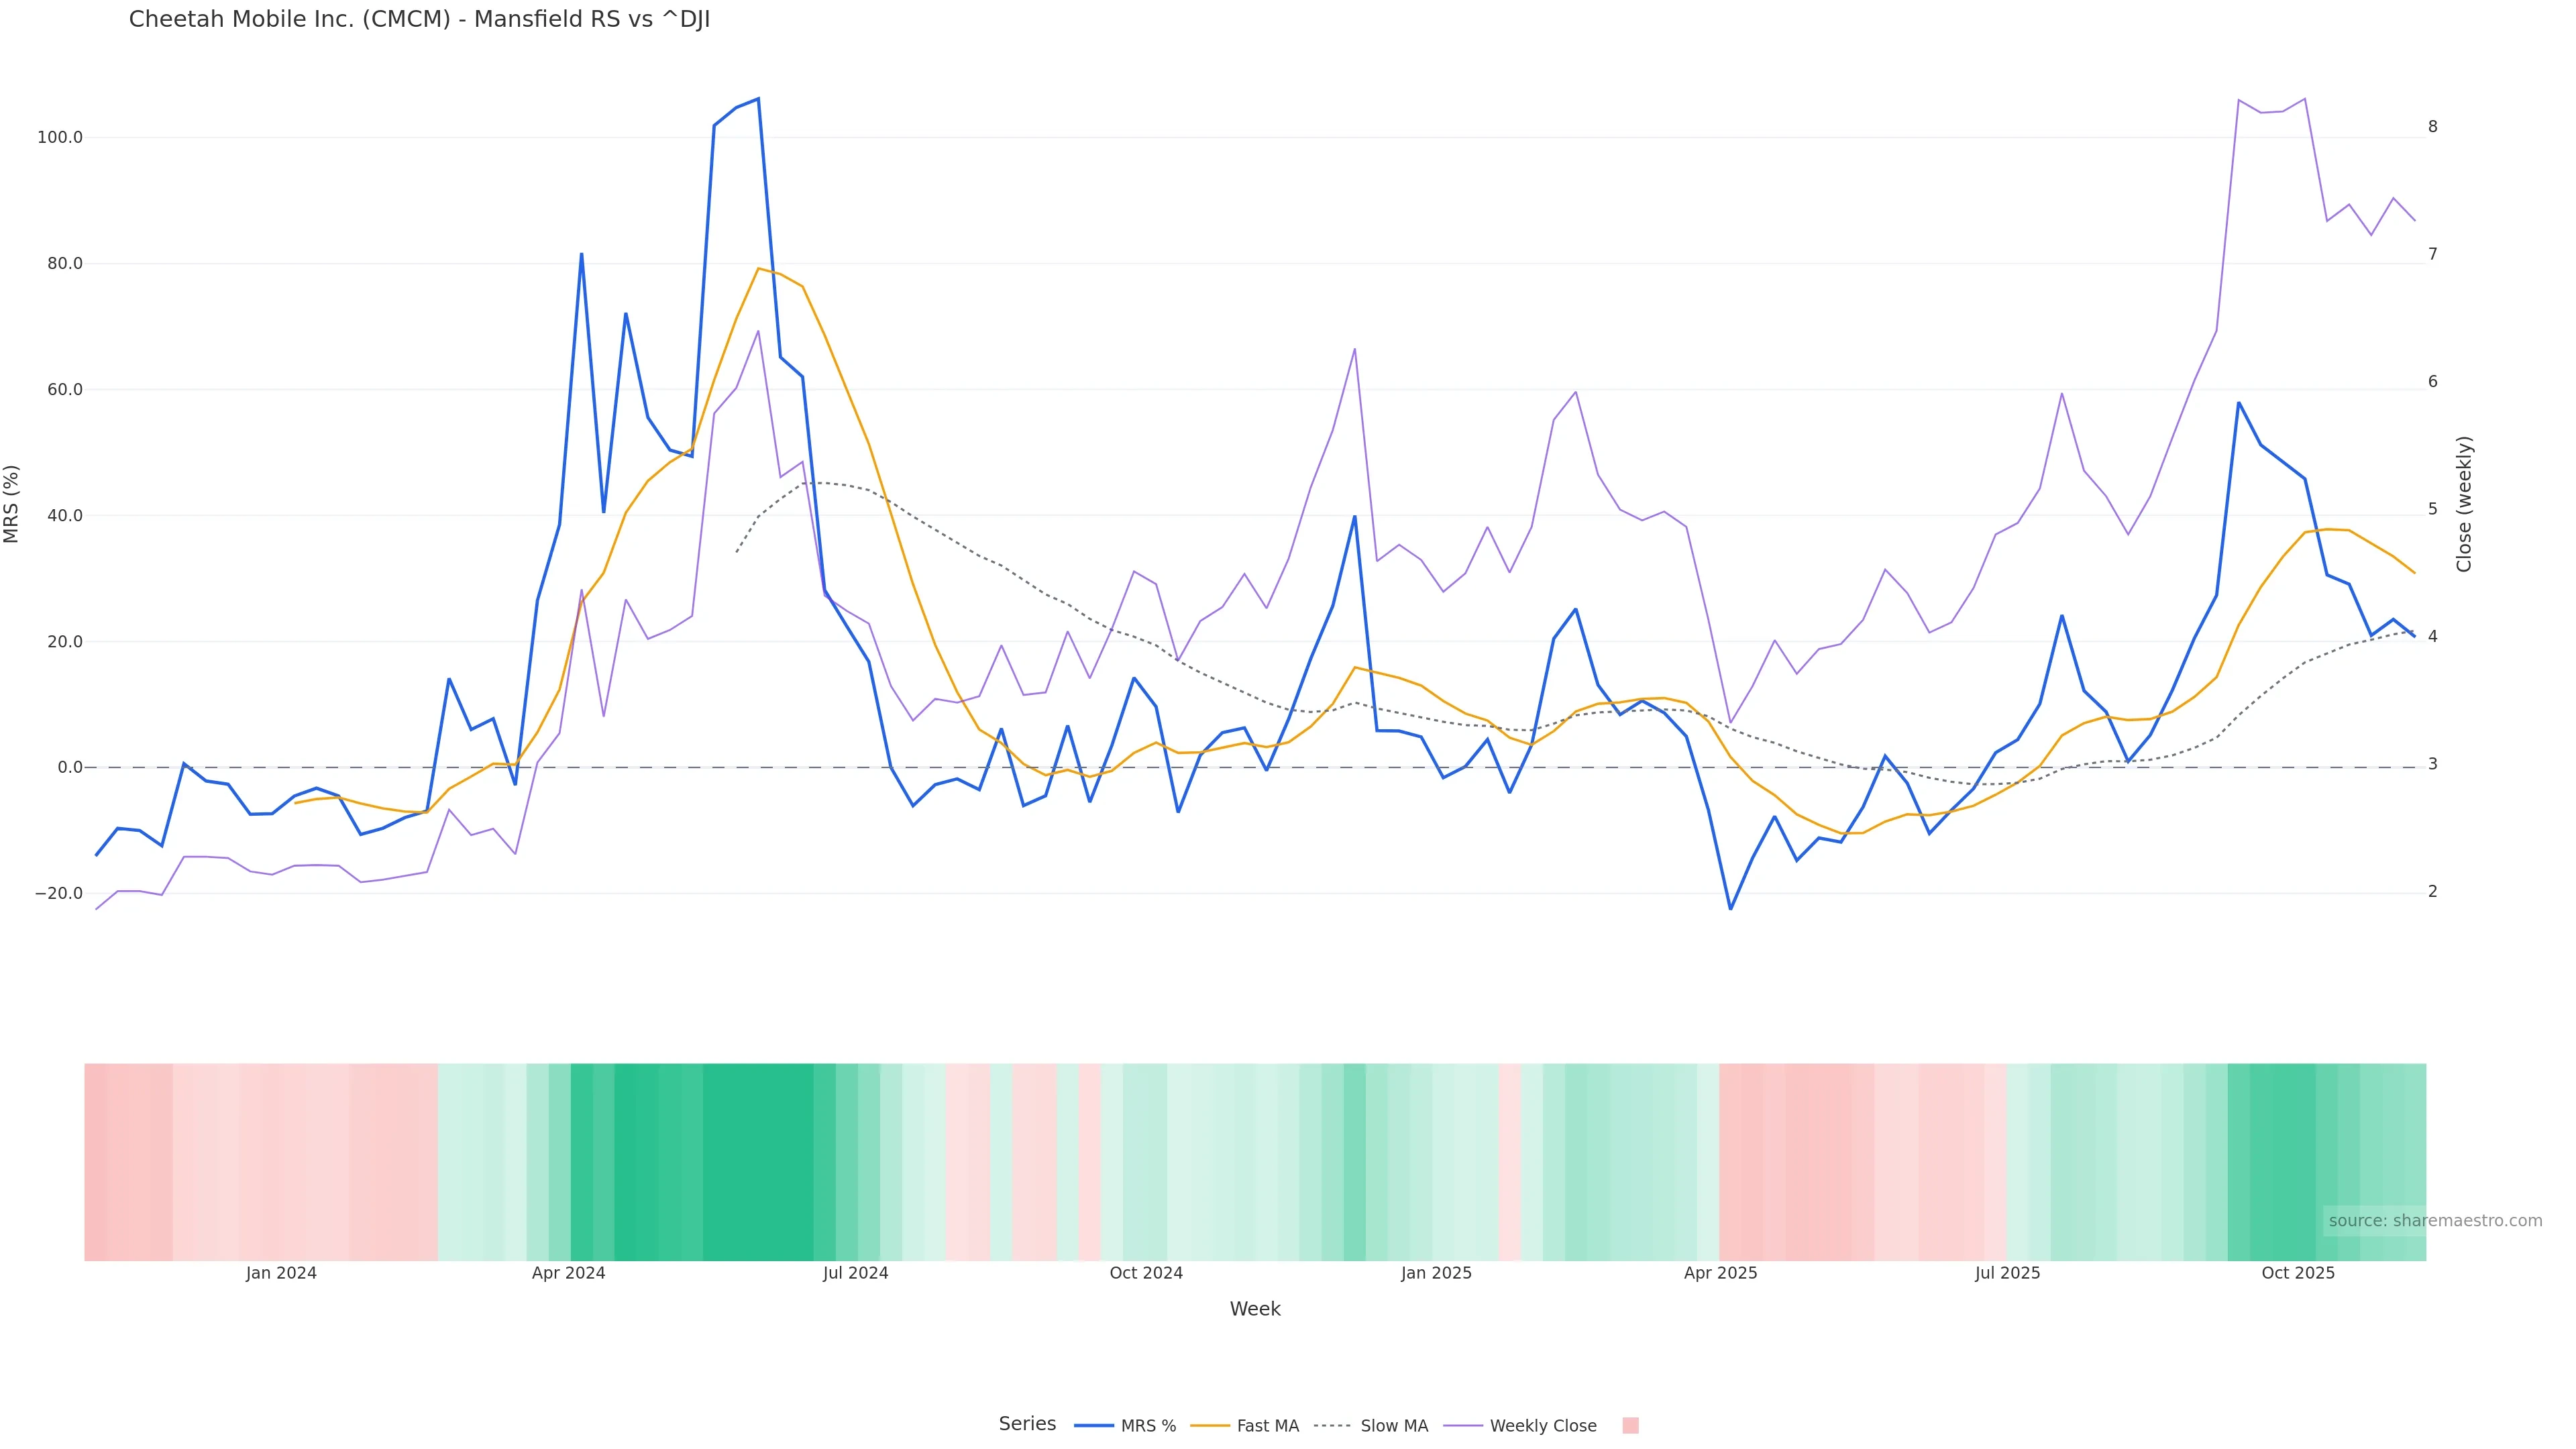
Task: Toggle Slow MA dotted series in legend
Action: [x=1371, y=1426]
